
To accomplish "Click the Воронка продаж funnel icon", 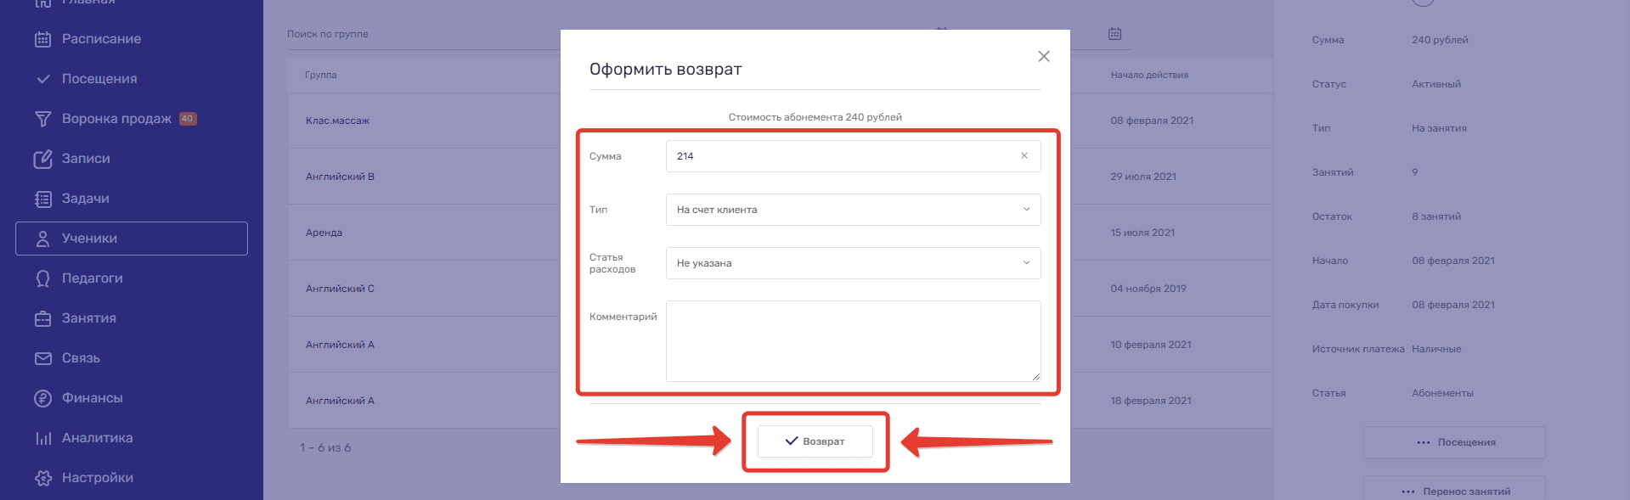I will (x=42, y=119).
